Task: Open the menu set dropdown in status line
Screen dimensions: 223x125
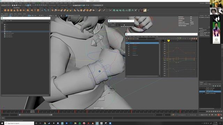Action: tap(5, 6)
